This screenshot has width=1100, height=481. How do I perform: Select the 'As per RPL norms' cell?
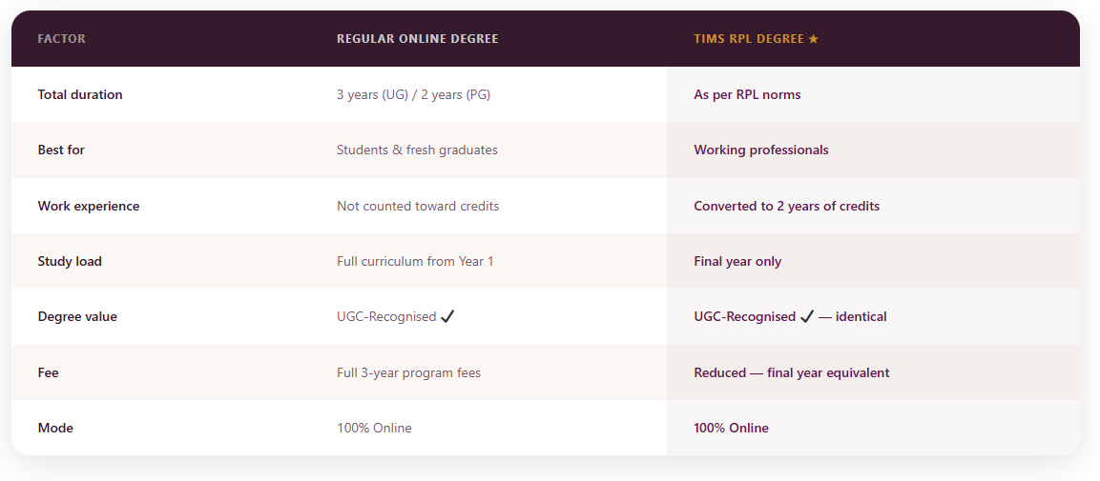747,94
